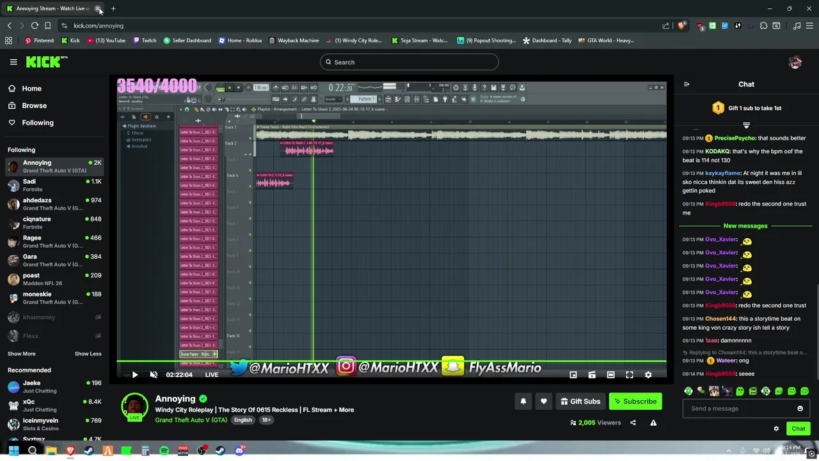Jump to New messages in chat

745,226
